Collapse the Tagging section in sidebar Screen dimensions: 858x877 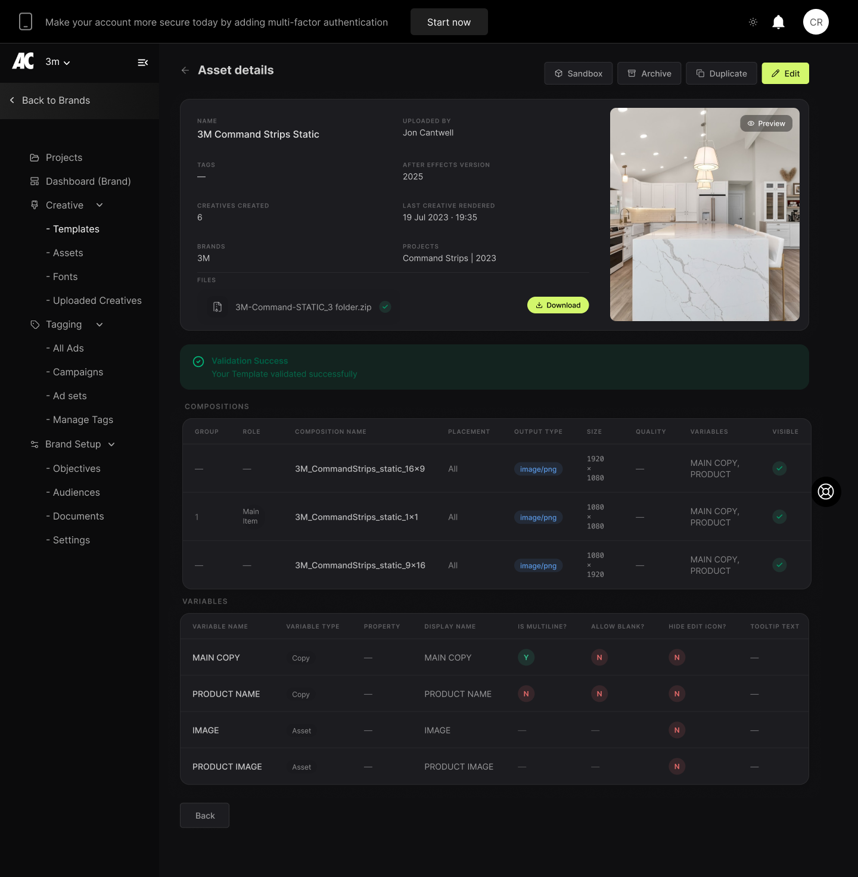(100, 325)
